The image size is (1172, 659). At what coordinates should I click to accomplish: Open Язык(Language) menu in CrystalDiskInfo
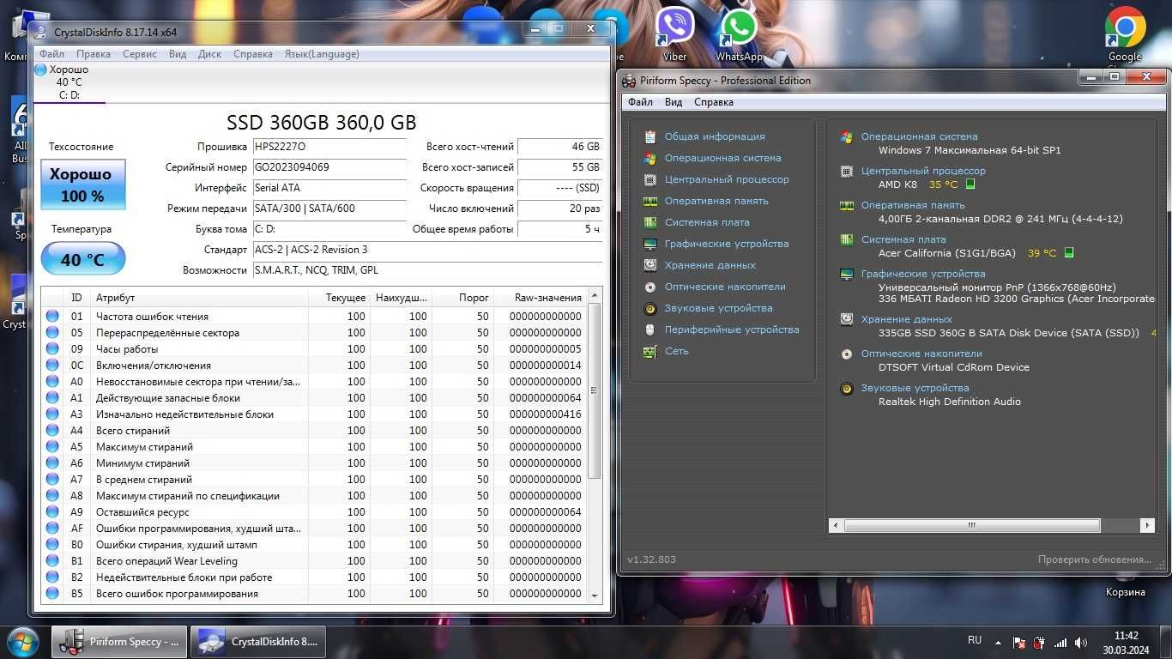click(x=322, y=54)
